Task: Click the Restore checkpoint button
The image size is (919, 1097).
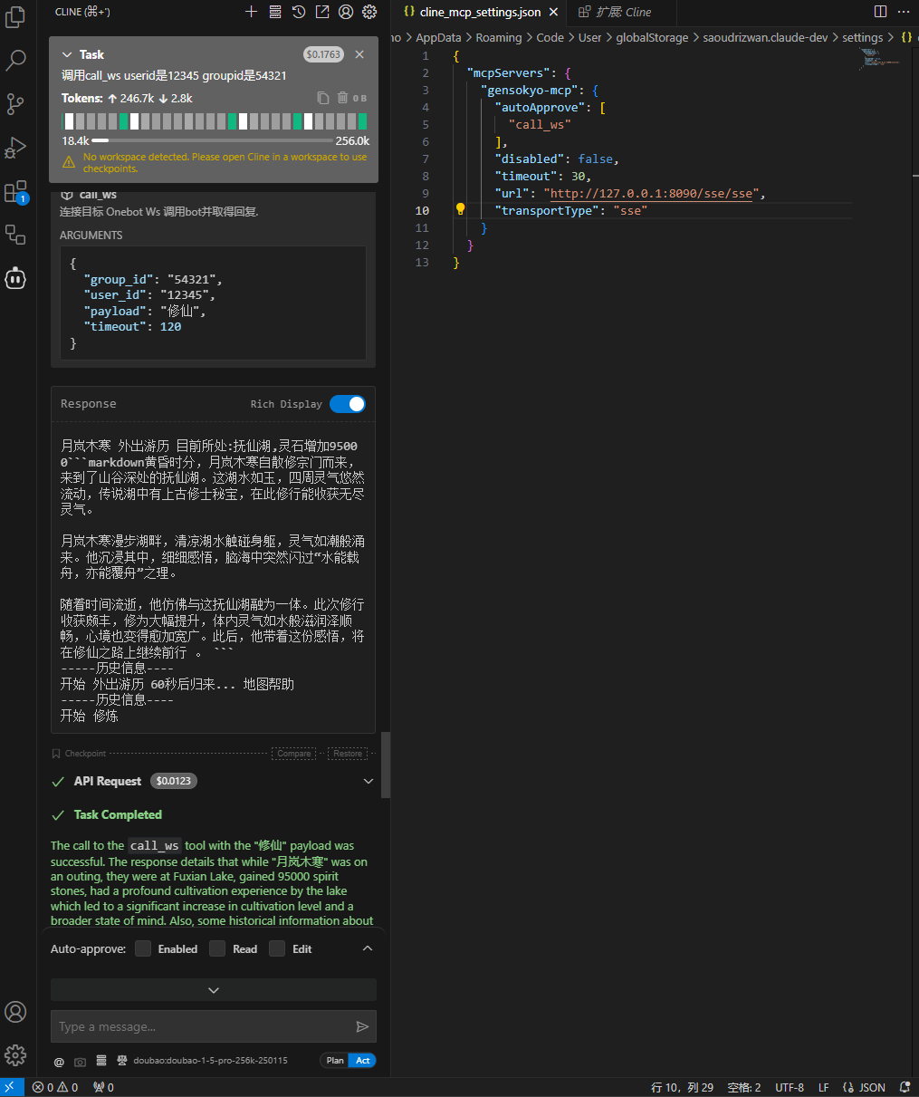Action: coord(348,754)
